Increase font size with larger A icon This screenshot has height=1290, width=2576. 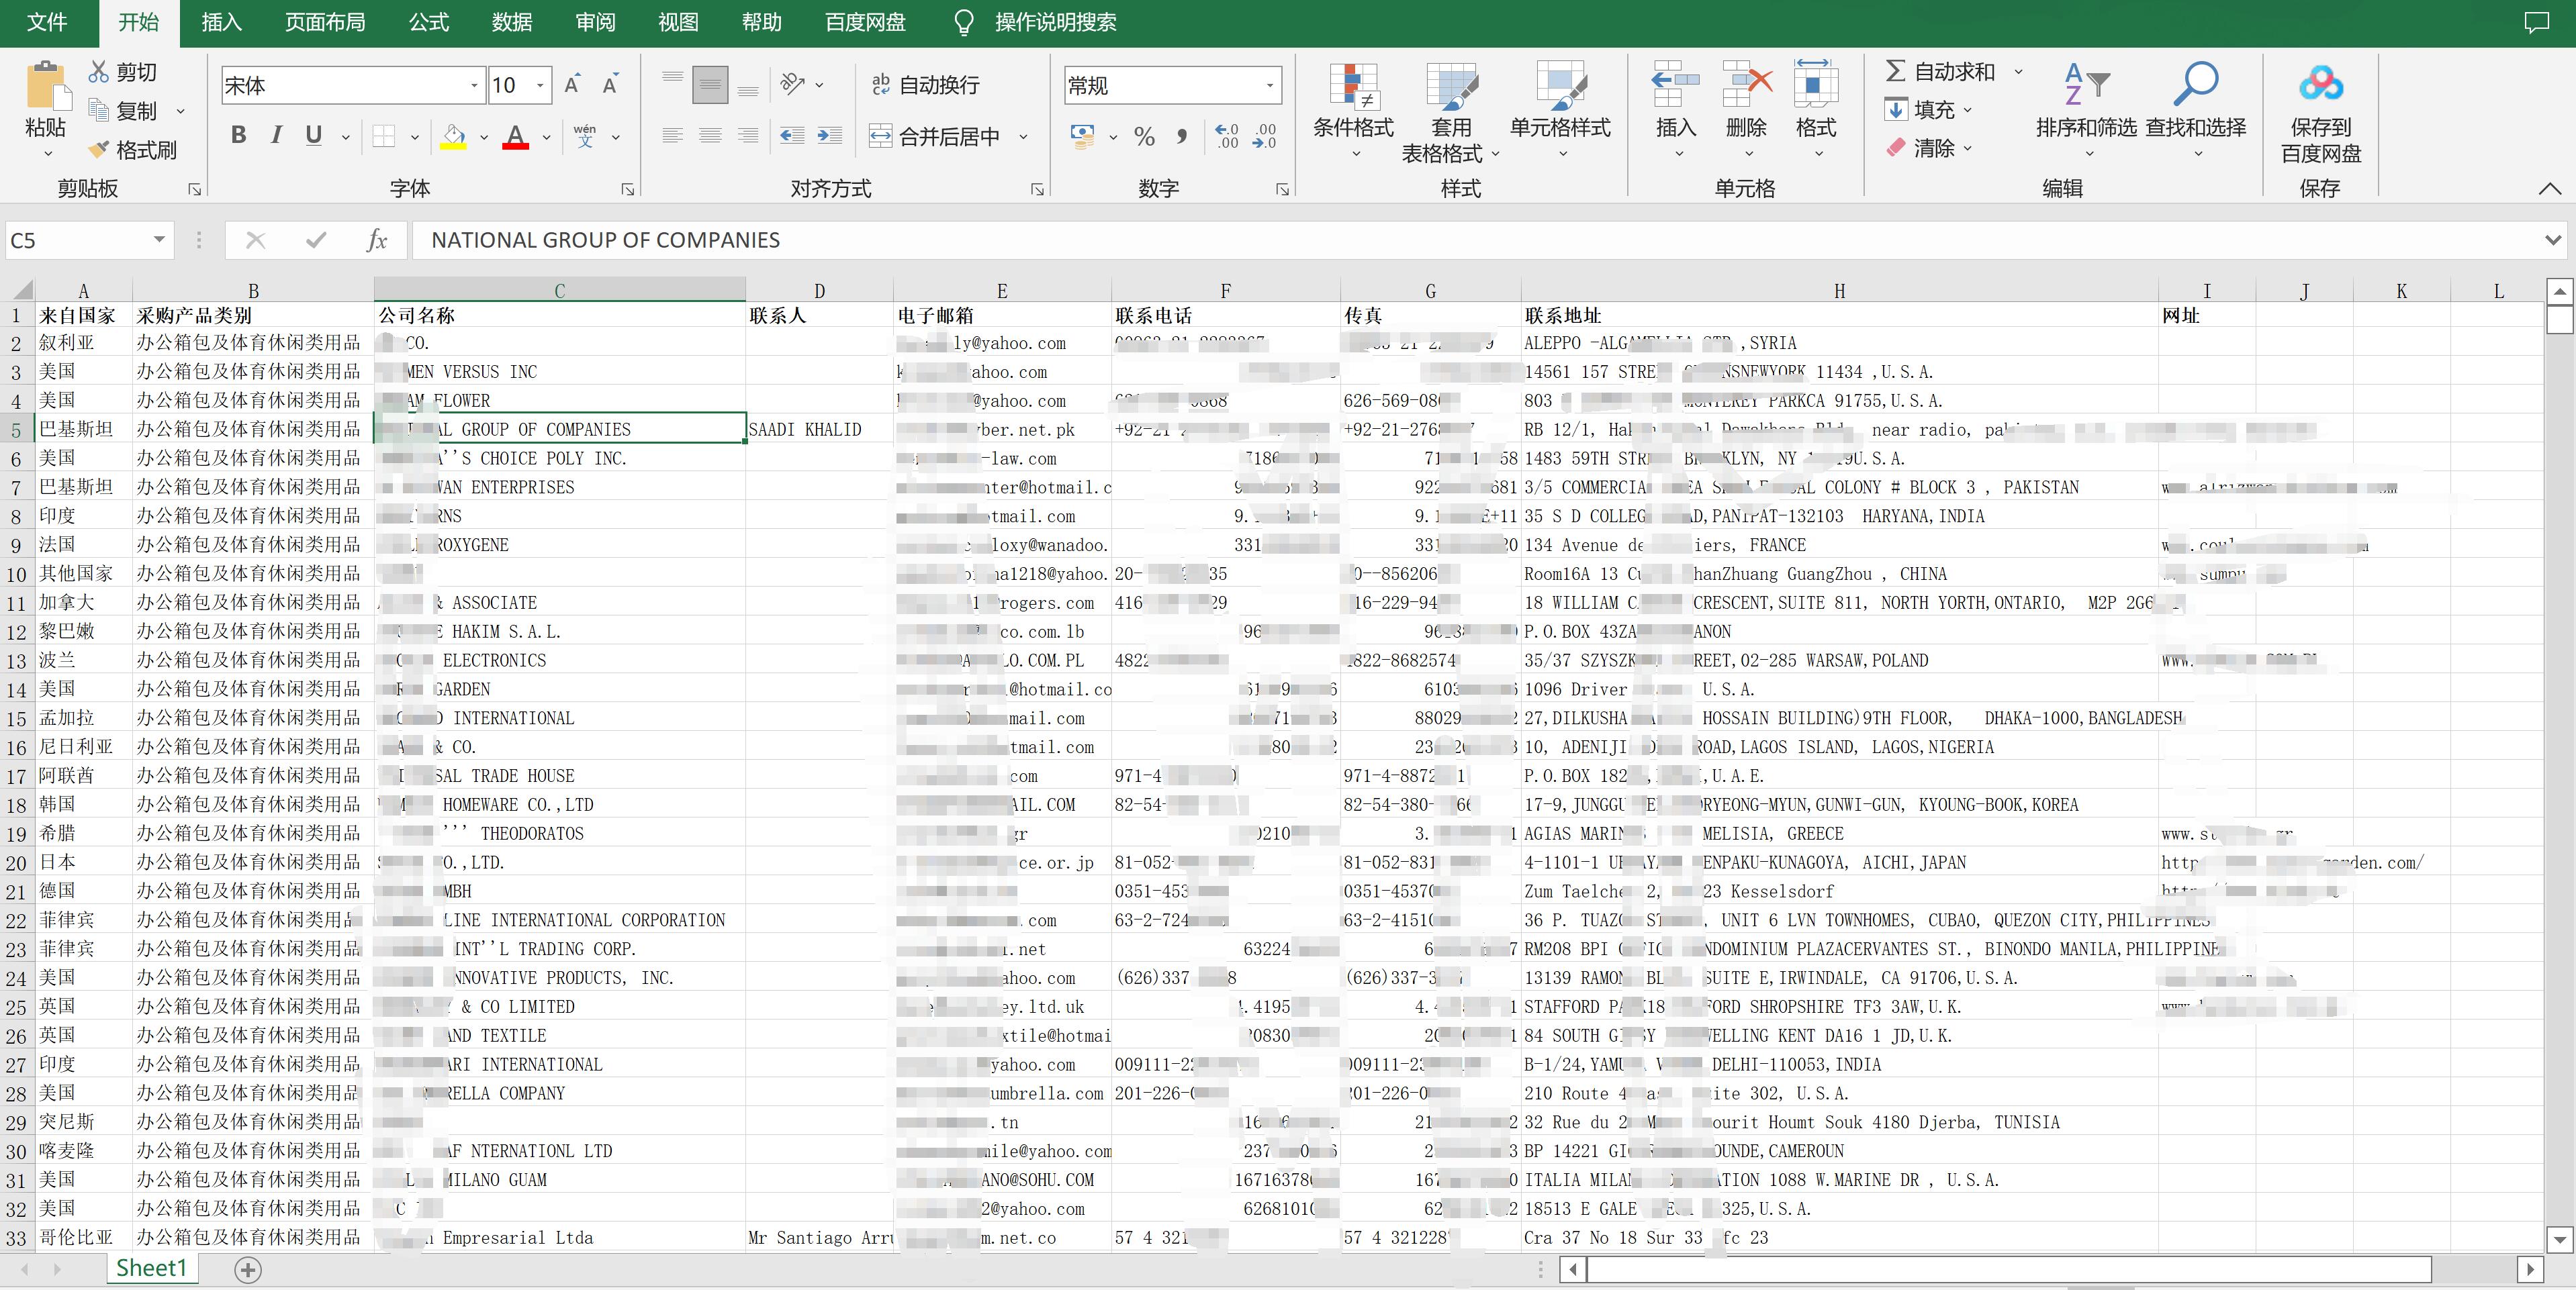pos(572,85)
